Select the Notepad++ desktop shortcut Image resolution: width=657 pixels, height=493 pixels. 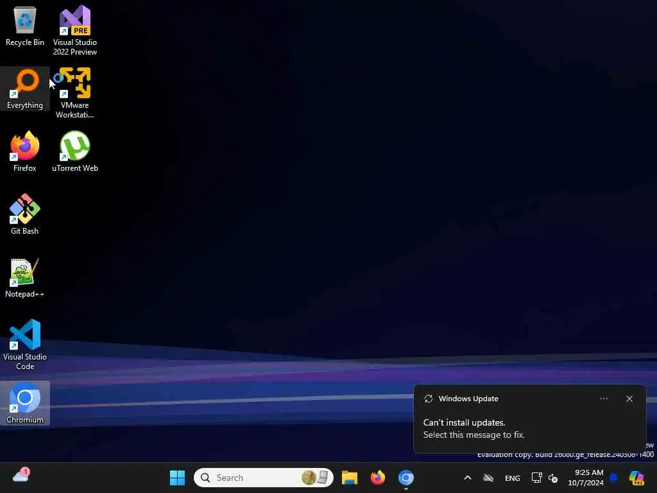[x=25, y=277]
